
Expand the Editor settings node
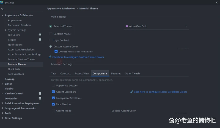[x=2, y=84]
